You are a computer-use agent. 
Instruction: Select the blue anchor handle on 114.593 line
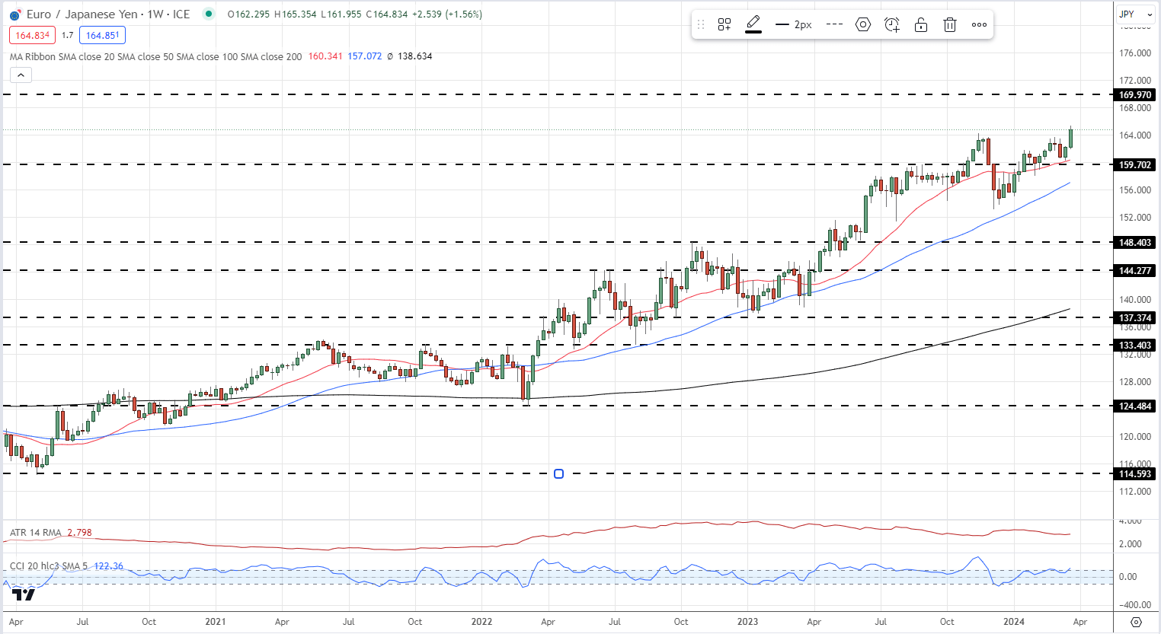click(x=558, y=474)
